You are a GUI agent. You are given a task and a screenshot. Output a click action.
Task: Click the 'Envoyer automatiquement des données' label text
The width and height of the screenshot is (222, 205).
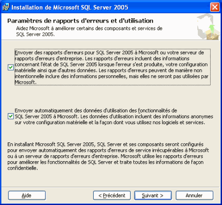(114, 116)
